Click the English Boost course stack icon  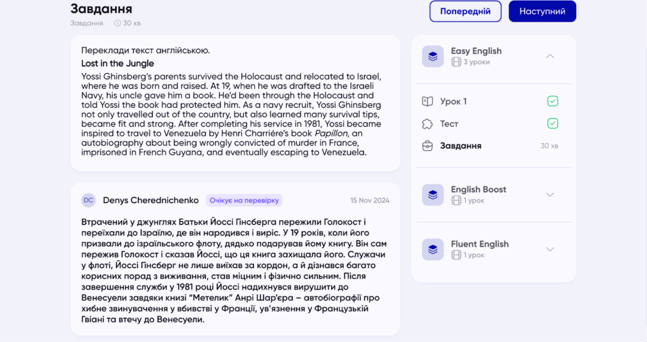tap(433, 195)
